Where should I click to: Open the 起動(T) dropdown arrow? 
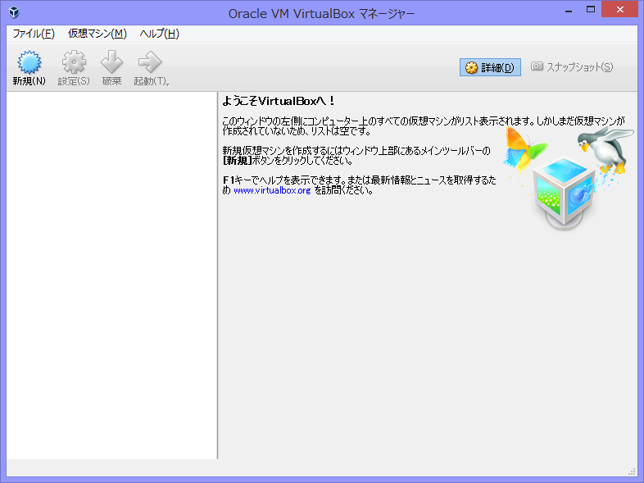168,84
